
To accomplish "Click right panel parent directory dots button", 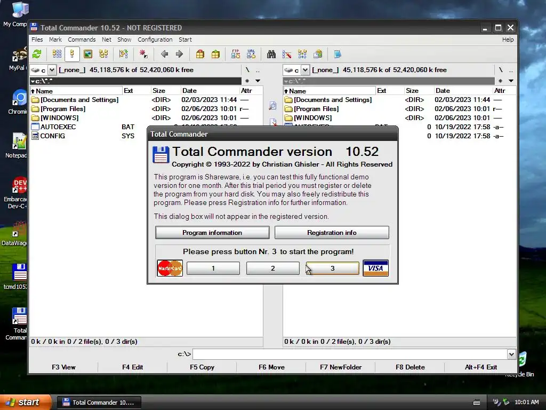I will click(511, 70).
